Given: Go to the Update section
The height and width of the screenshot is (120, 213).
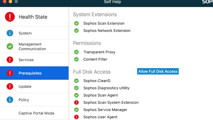Looking at the screenshot, I should tap(34, 86).
